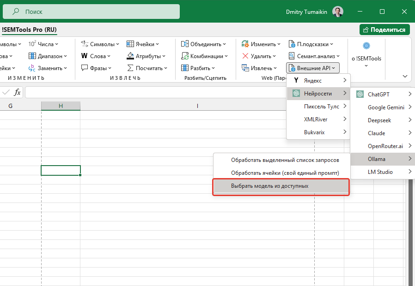Open the Семант.анализ dropdown arrow
Image resolution: width=415 pixels, height=286 pixels.
pos(338,56)
